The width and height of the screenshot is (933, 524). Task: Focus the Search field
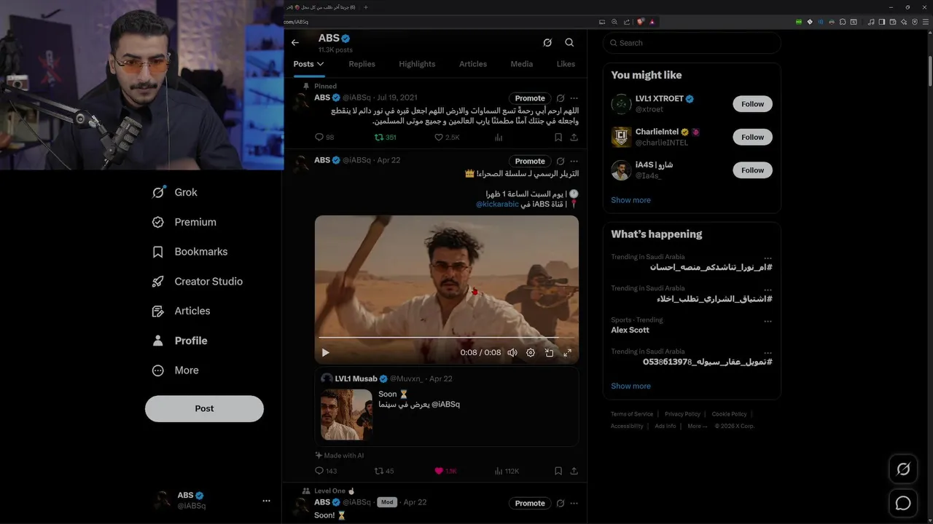pos(692,43)
